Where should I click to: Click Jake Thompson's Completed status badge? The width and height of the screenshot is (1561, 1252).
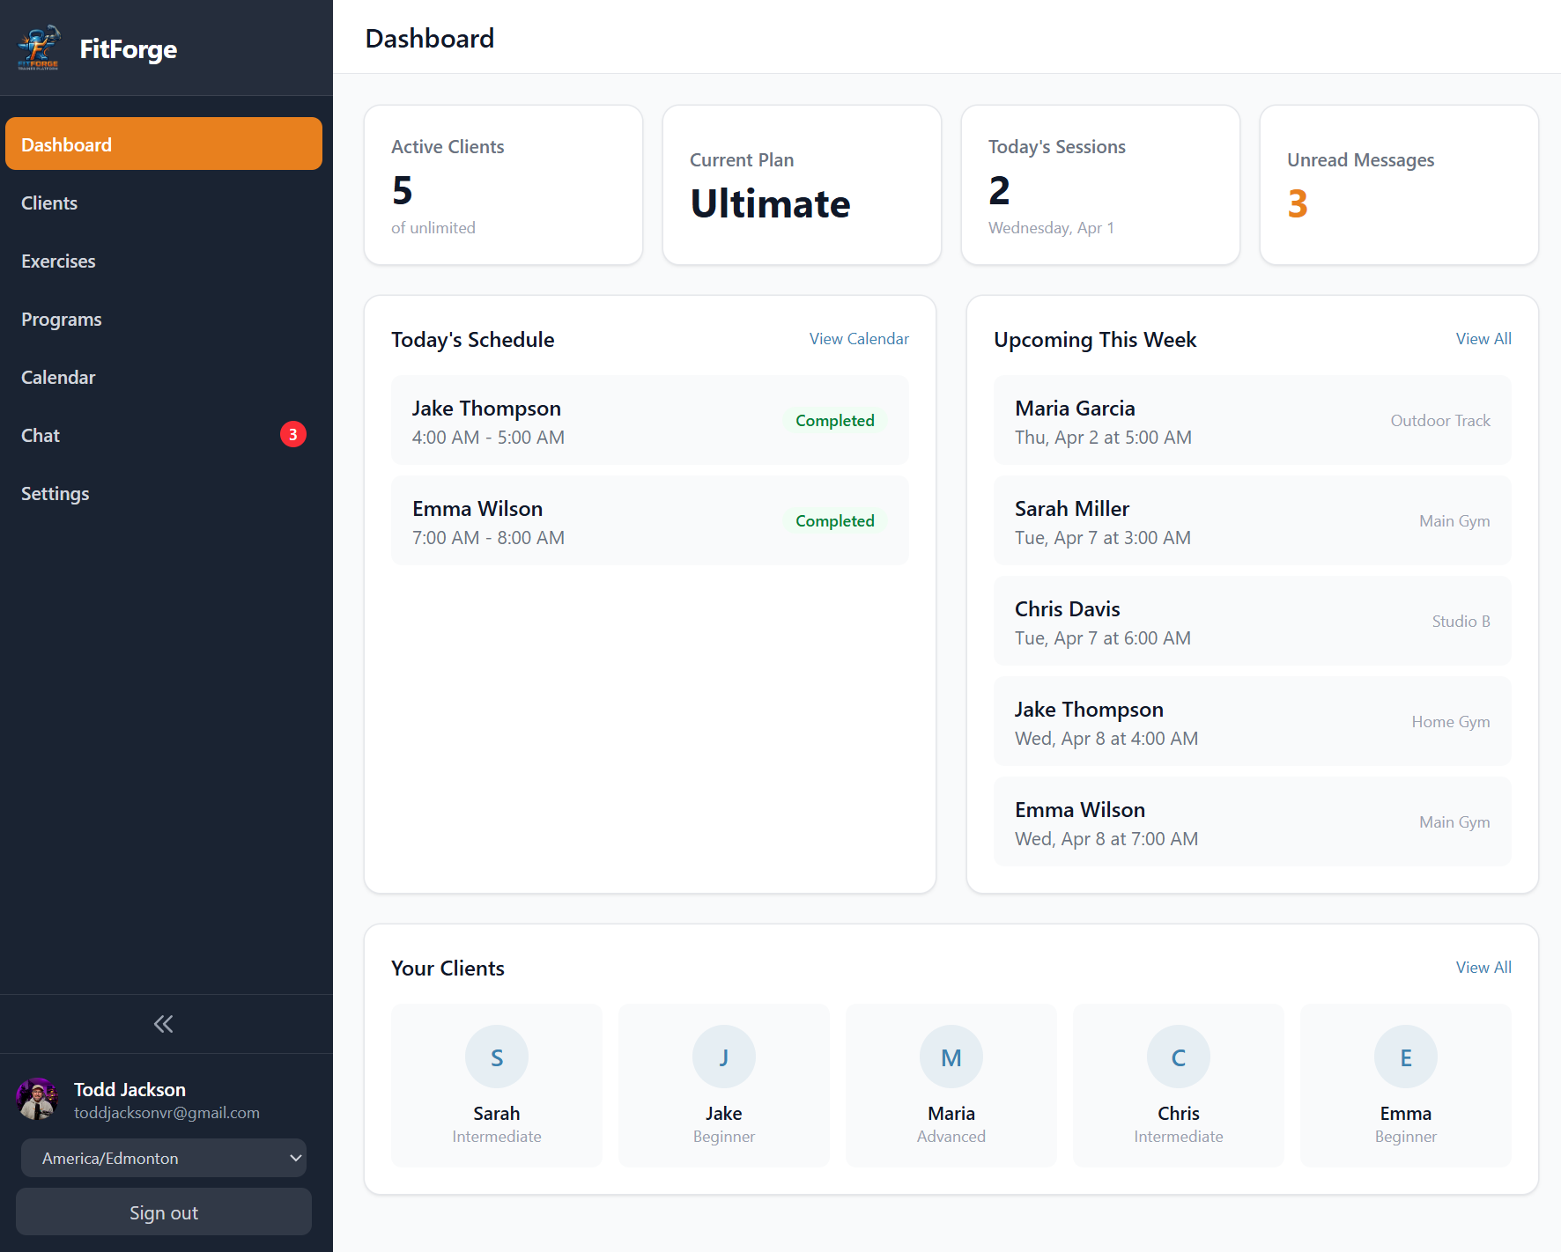click(x=833, y=420)
